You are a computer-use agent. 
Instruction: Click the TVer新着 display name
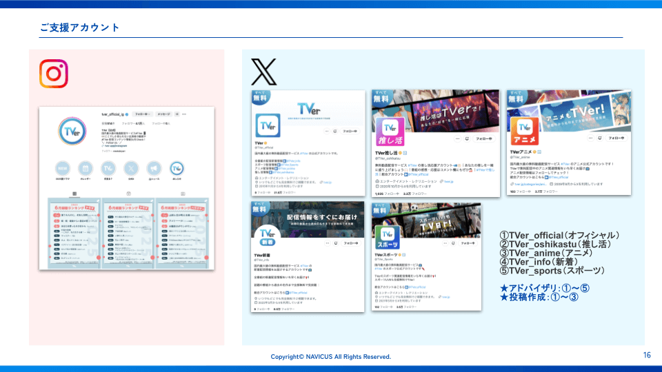(x=262, y=255)
